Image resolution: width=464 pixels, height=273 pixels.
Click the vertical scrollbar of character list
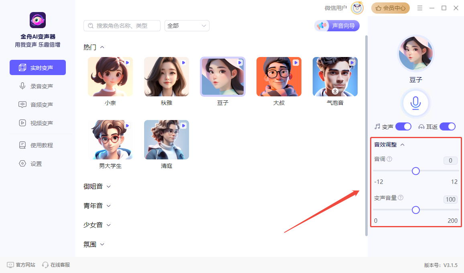pyautogui.click(x=366, y=136)
